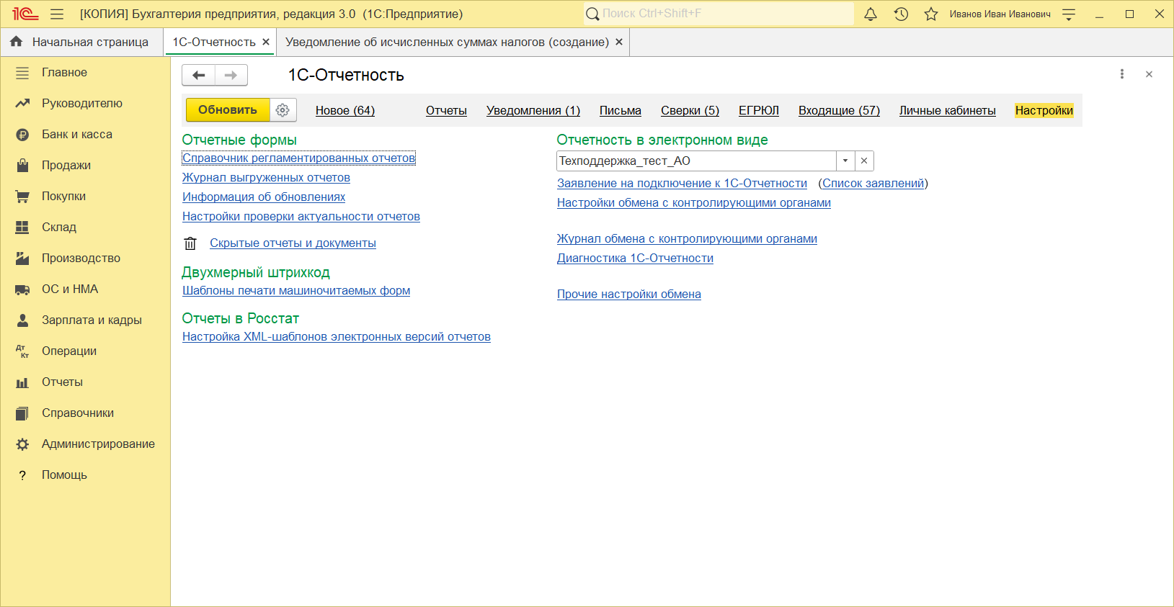Open Уведомления (1) section
Image resolution: width=1174 pixels, height=607 pixels.
pos(533,111)
